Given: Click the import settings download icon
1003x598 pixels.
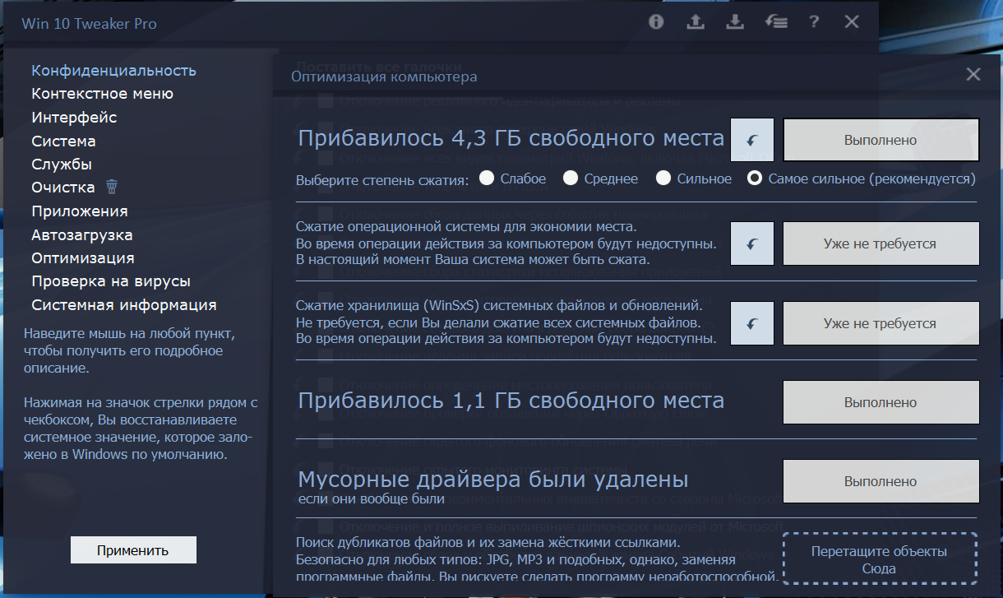Looking at the screenshot, I should point(735,23).
